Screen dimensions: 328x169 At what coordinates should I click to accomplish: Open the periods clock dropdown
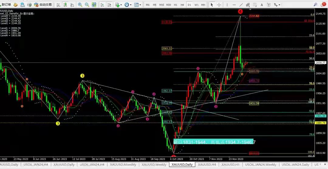[128, 5]
